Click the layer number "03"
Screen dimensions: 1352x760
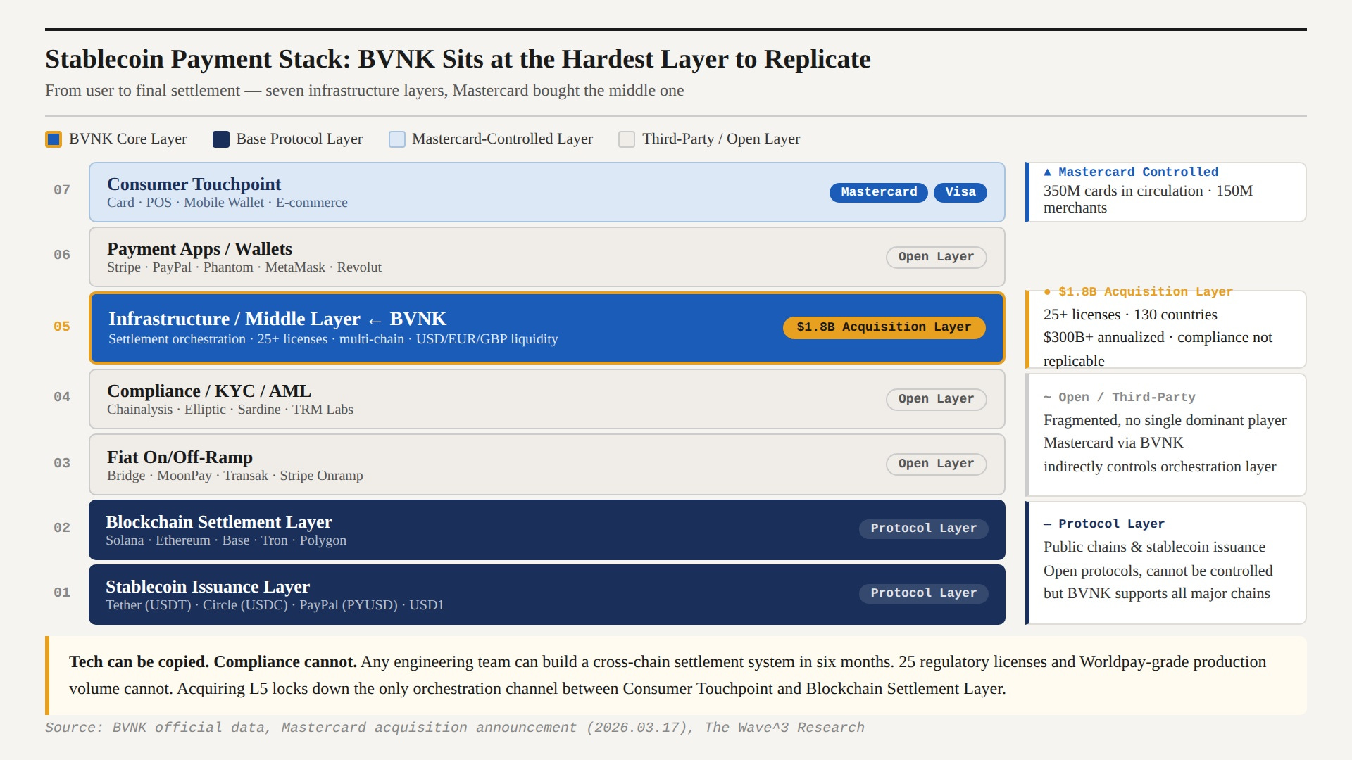[x=62, y=463]
